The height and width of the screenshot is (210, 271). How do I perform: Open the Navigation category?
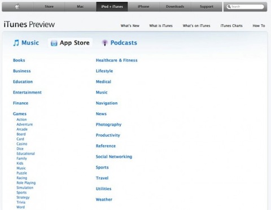pyautogui.click(x=107, y=103)
